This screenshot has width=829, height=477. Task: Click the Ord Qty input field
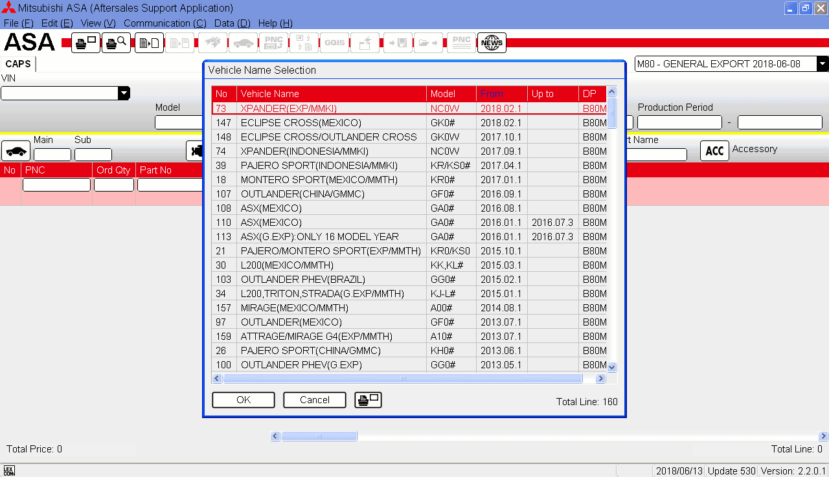(114, 185)
